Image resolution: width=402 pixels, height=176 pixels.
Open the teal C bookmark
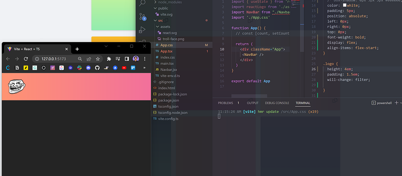pos(35,68)
